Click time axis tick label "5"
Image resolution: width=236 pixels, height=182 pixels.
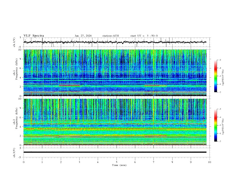117,162
